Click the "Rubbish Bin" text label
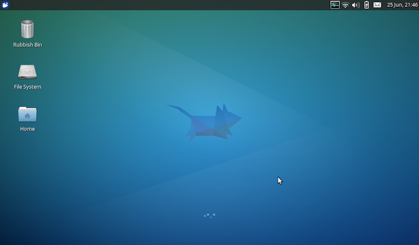The width and height of the screenshot is (419, 245). coord(28,44)
